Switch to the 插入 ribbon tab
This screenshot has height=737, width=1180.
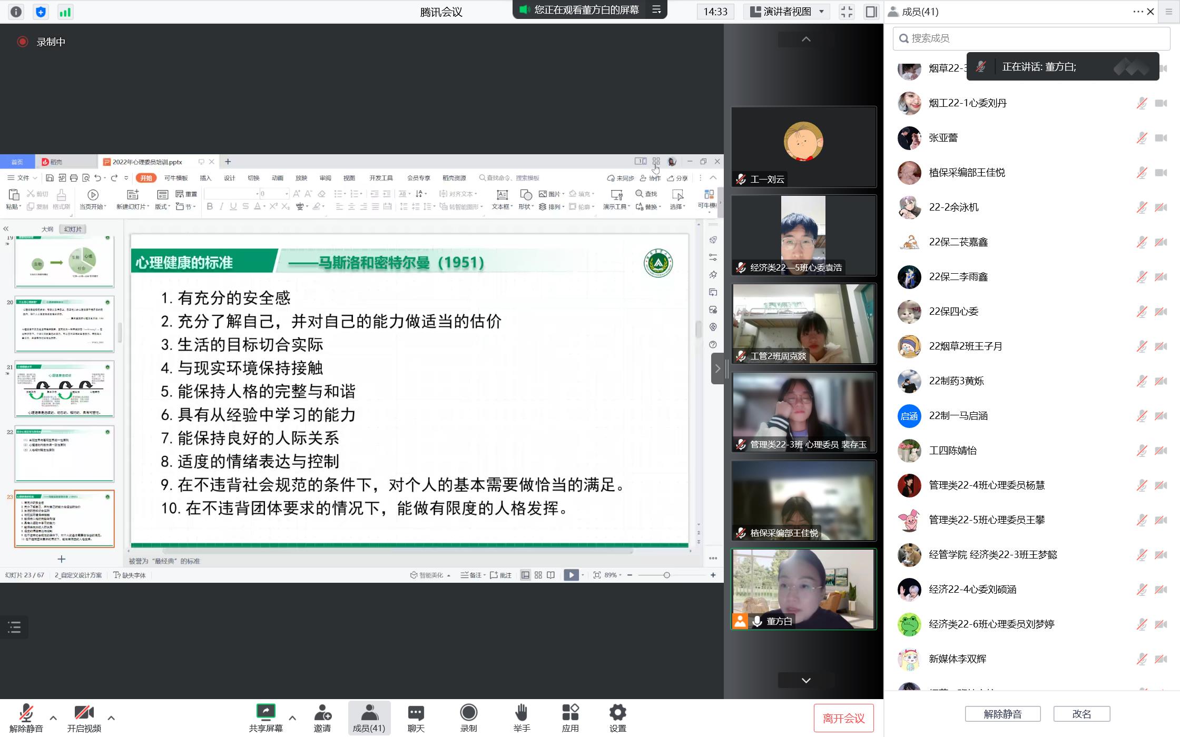(x=205, y=178)
